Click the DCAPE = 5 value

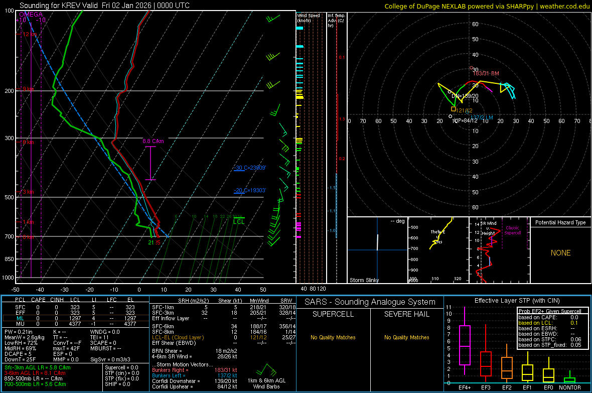point(18,354)
